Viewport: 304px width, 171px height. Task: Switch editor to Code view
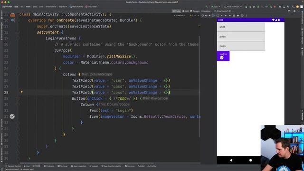(x=176, y=11)
